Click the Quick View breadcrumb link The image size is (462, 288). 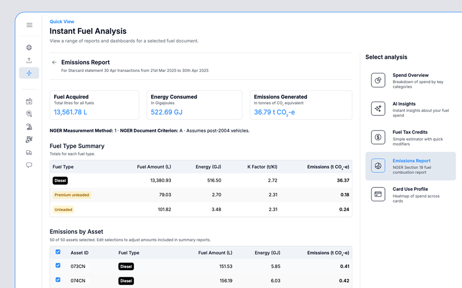[62, 22]
